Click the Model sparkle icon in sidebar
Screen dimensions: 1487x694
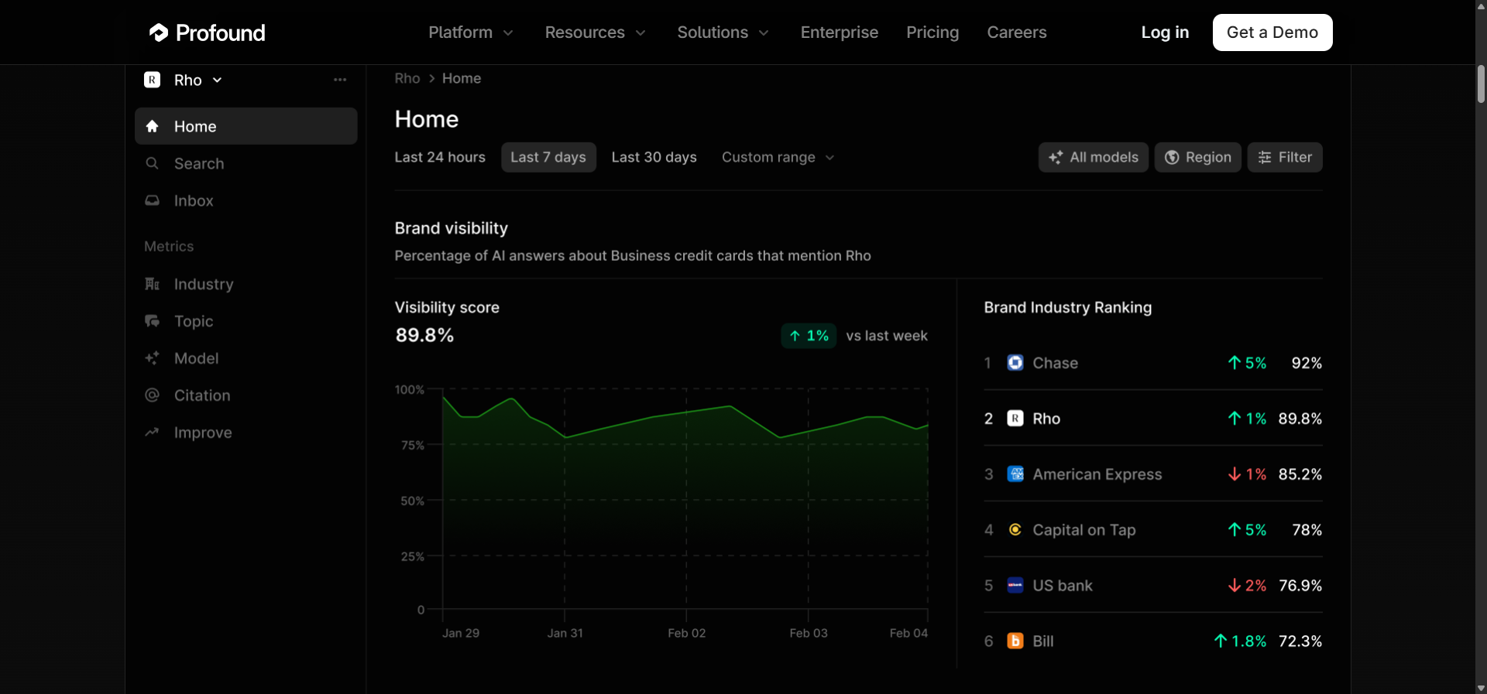pyautogui.click(x=153, y=358)
